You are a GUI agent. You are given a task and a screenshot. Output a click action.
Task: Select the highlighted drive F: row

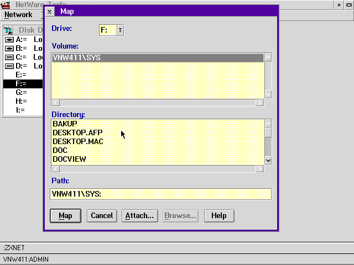coord(23,83)
